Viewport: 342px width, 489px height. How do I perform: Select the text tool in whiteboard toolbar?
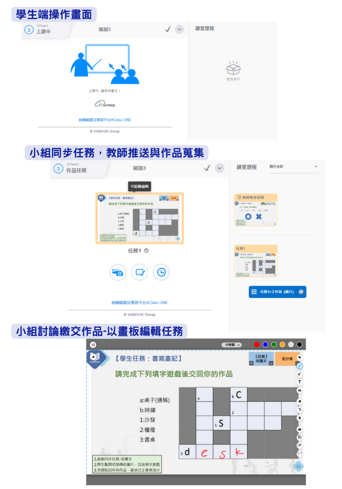click(299, 382)
